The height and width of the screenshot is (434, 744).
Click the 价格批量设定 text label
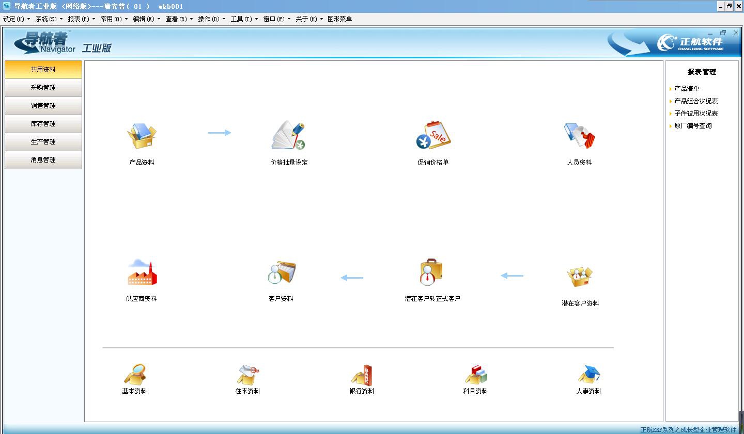(x=289, y=163)
